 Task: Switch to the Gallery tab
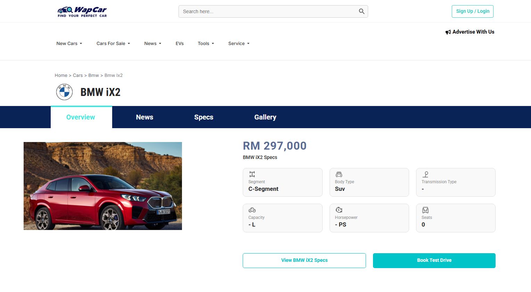[x=265, y=117]
